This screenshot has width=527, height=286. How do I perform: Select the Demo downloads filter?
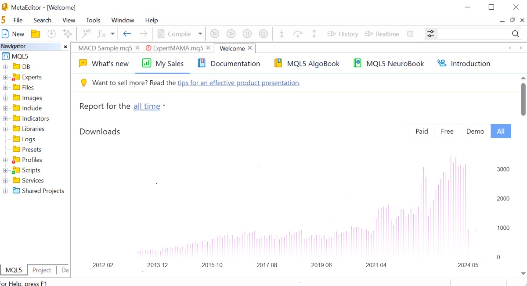click(475, 131)
